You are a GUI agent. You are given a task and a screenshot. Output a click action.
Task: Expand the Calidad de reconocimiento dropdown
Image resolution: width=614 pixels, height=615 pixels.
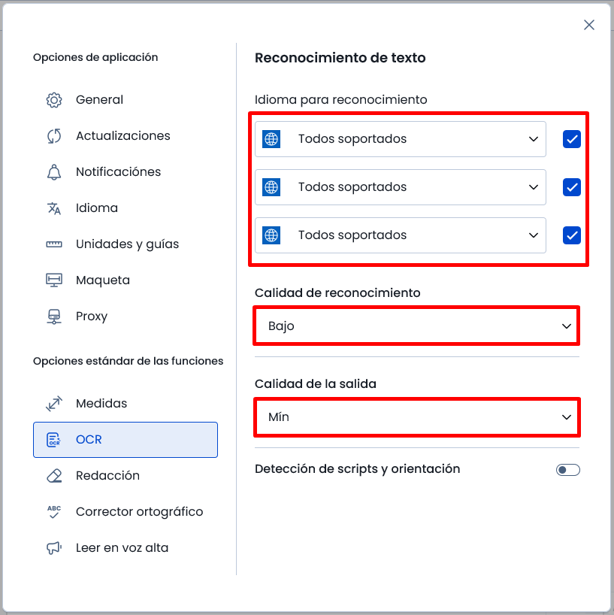(417, 326)
